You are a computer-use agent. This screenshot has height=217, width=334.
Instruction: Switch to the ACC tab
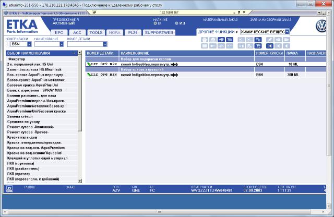(x=77, y=32)
